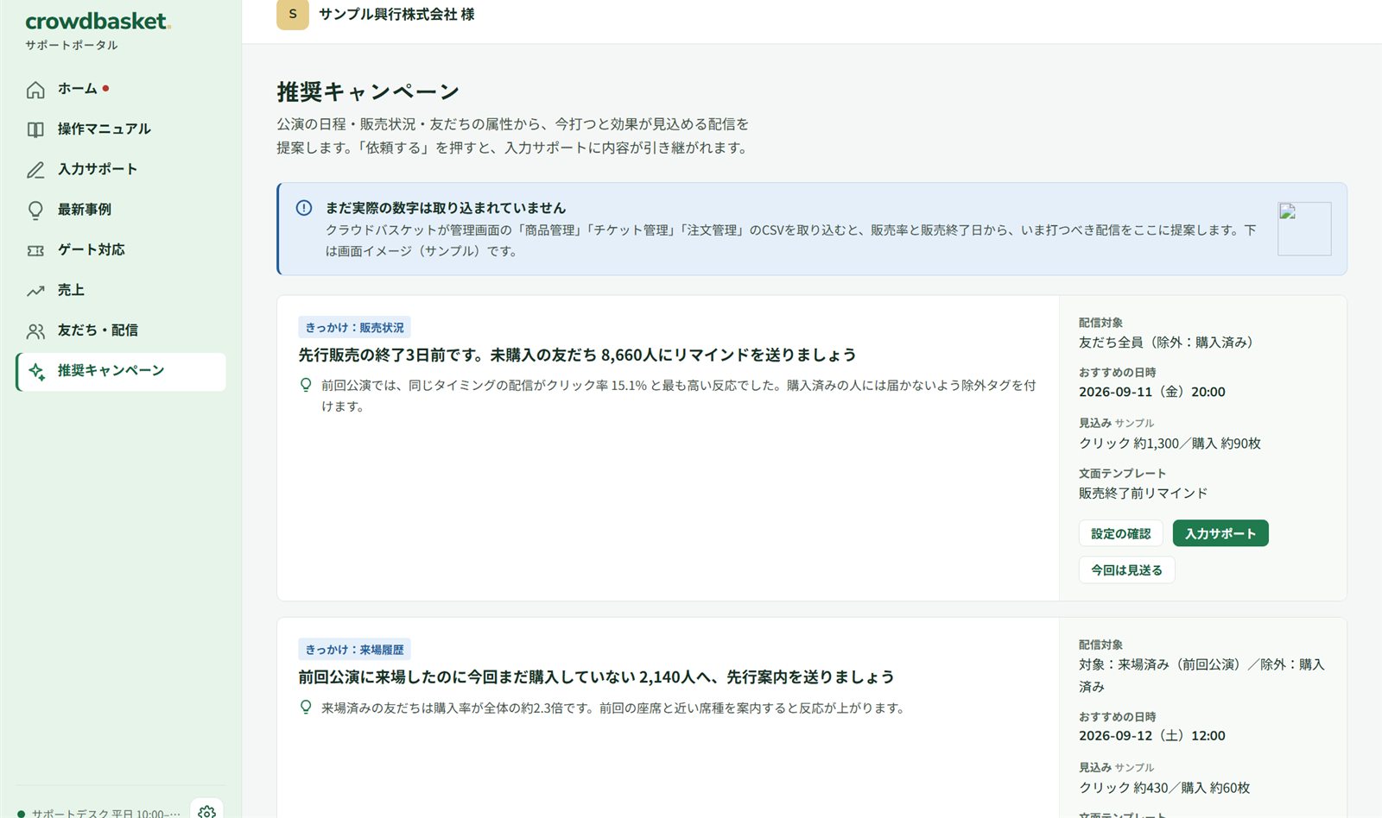Click クリック 約1,300／購入 約90枚 estimate

coord(1170,444)
